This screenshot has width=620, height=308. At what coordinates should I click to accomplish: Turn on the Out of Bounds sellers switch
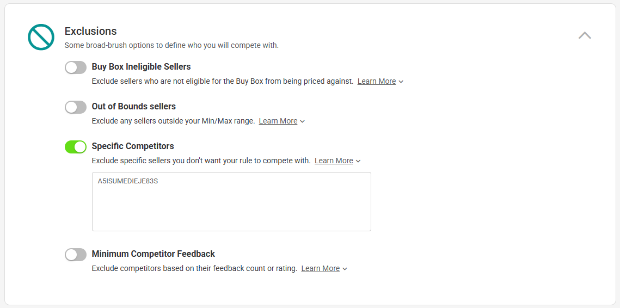76,107
